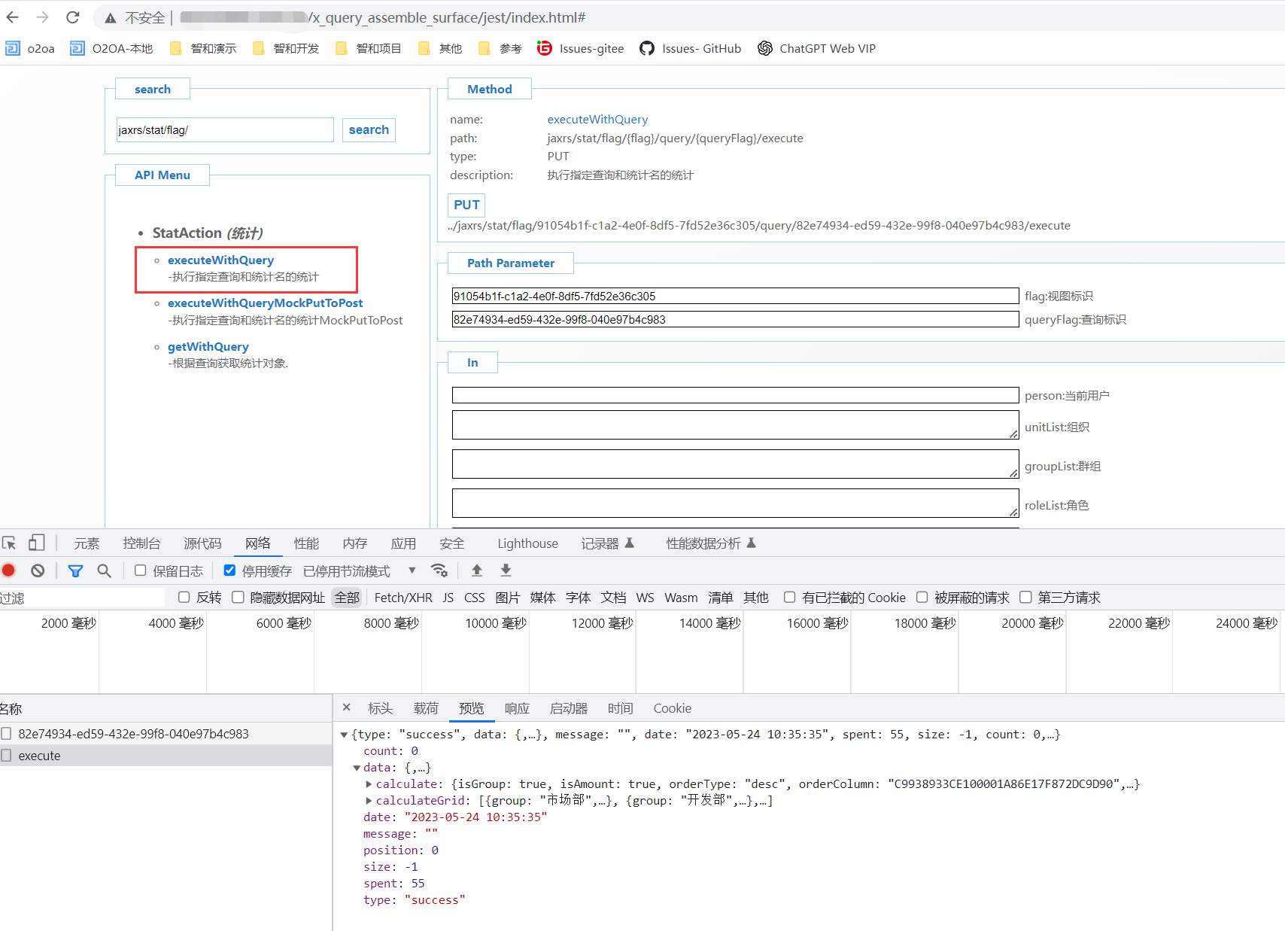This screenshot has width=1285, height=931.
Task: Check the 隐藏数据网址 checkbox
Action: point(238,598)
